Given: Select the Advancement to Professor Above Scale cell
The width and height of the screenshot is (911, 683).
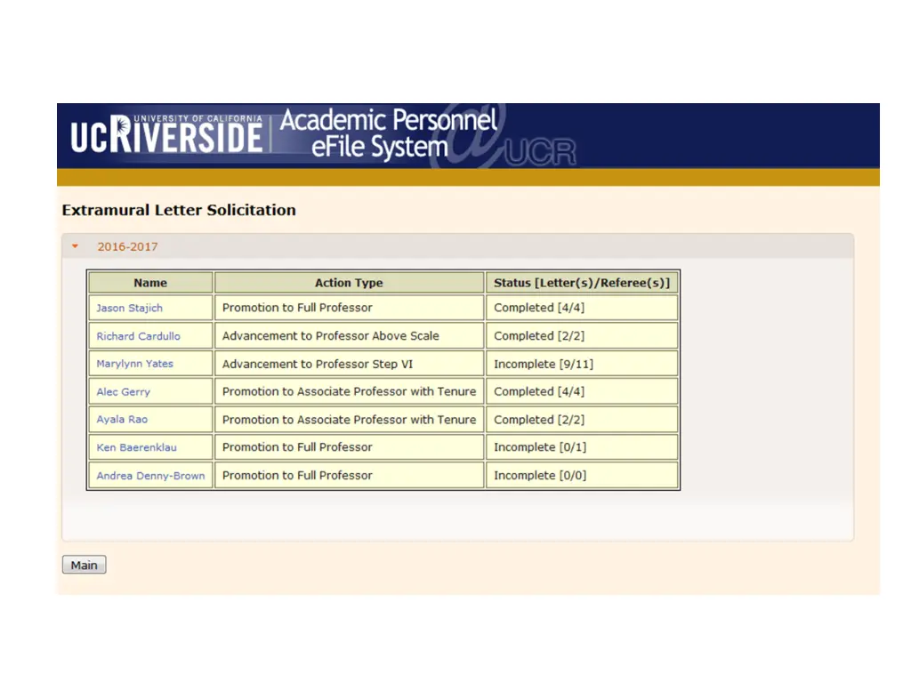Looking at the screenshot, I should 349,335.
